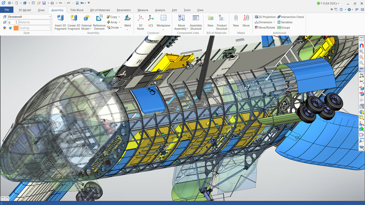Toggle the double-checkmark cube filter
This screenshot has height=205, width=365.
[x=361, y=94]
